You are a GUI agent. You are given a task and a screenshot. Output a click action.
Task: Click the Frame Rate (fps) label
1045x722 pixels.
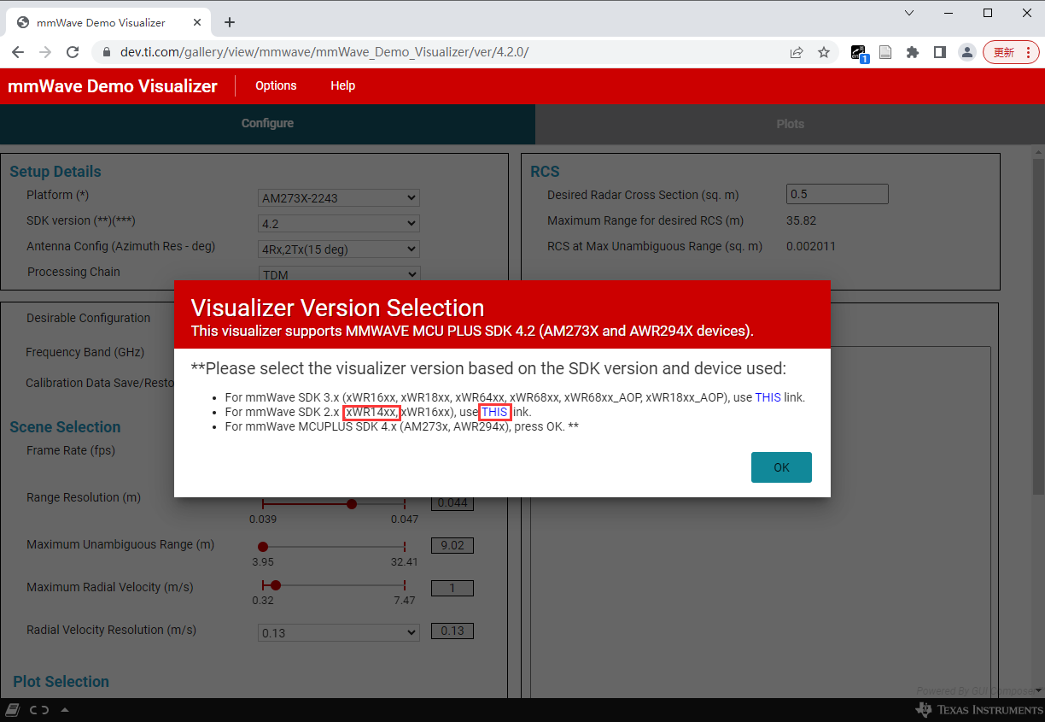71,450
